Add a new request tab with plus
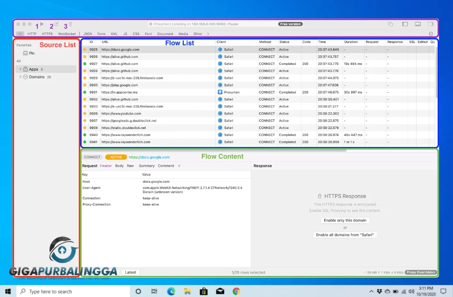453x297 pixels. (x=179, y=166)
